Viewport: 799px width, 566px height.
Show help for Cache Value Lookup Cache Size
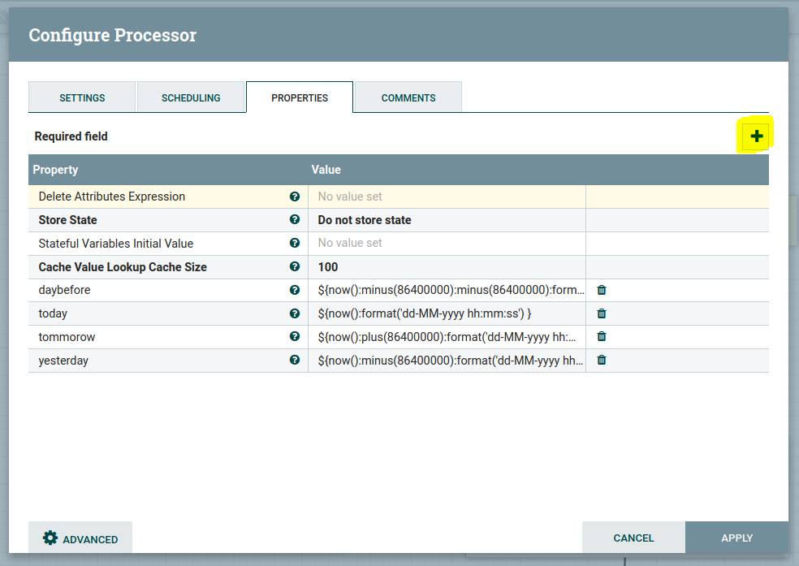(294, 266)
